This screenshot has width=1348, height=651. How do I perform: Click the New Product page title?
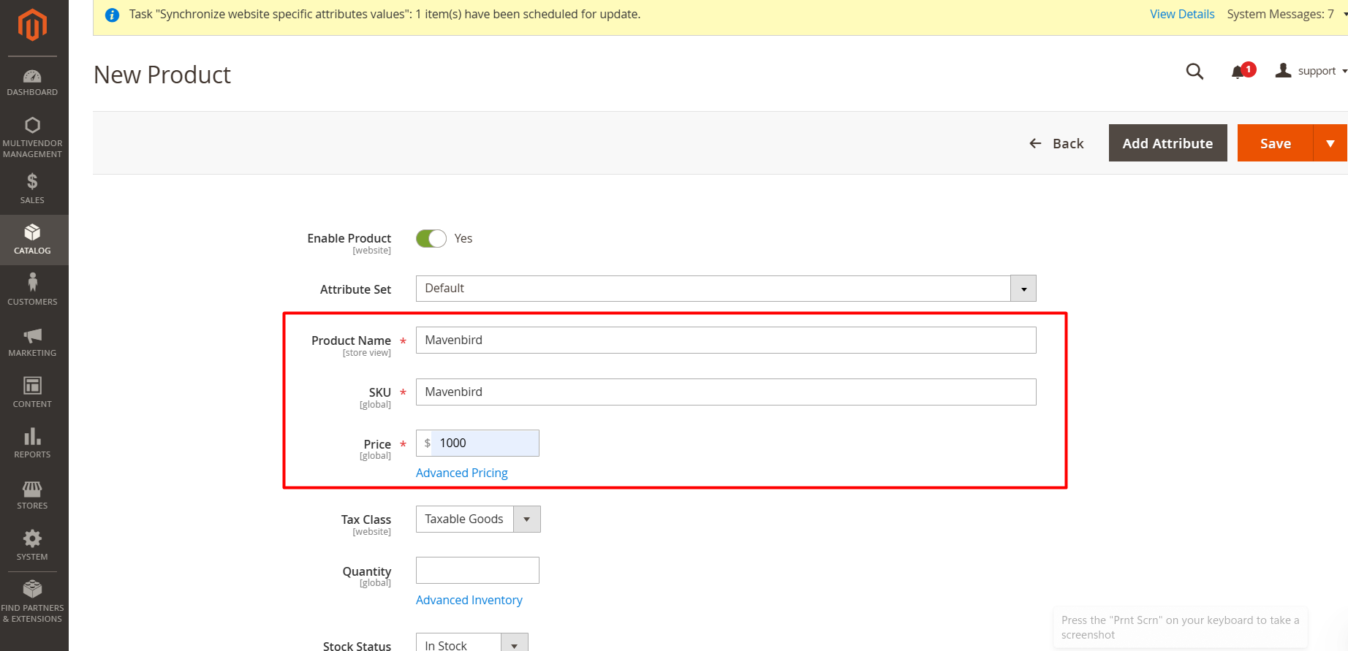(x=162, y=75)
